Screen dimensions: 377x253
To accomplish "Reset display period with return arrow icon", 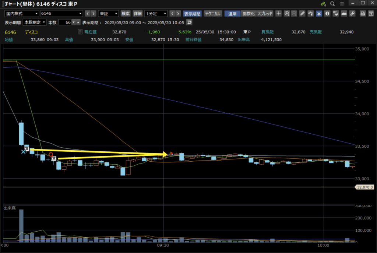I will (x=189, y=22).
